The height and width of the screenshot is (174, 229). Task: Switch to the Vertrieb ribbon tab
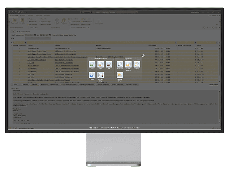coord(23,15)
